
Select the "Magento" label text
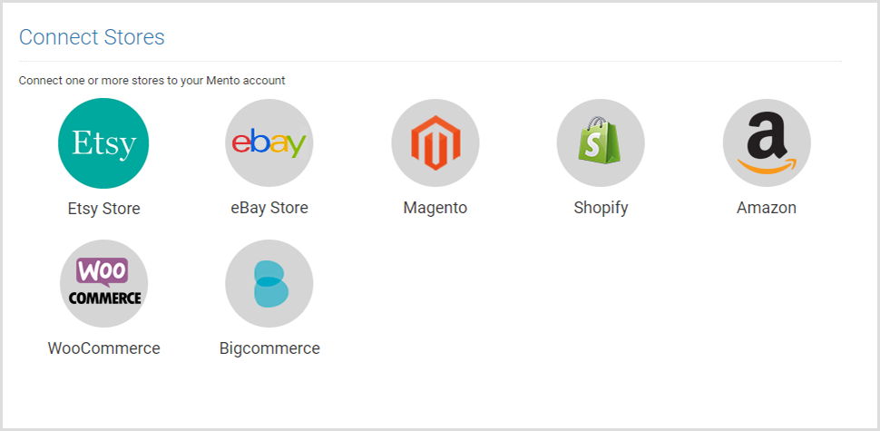point(435,208)
